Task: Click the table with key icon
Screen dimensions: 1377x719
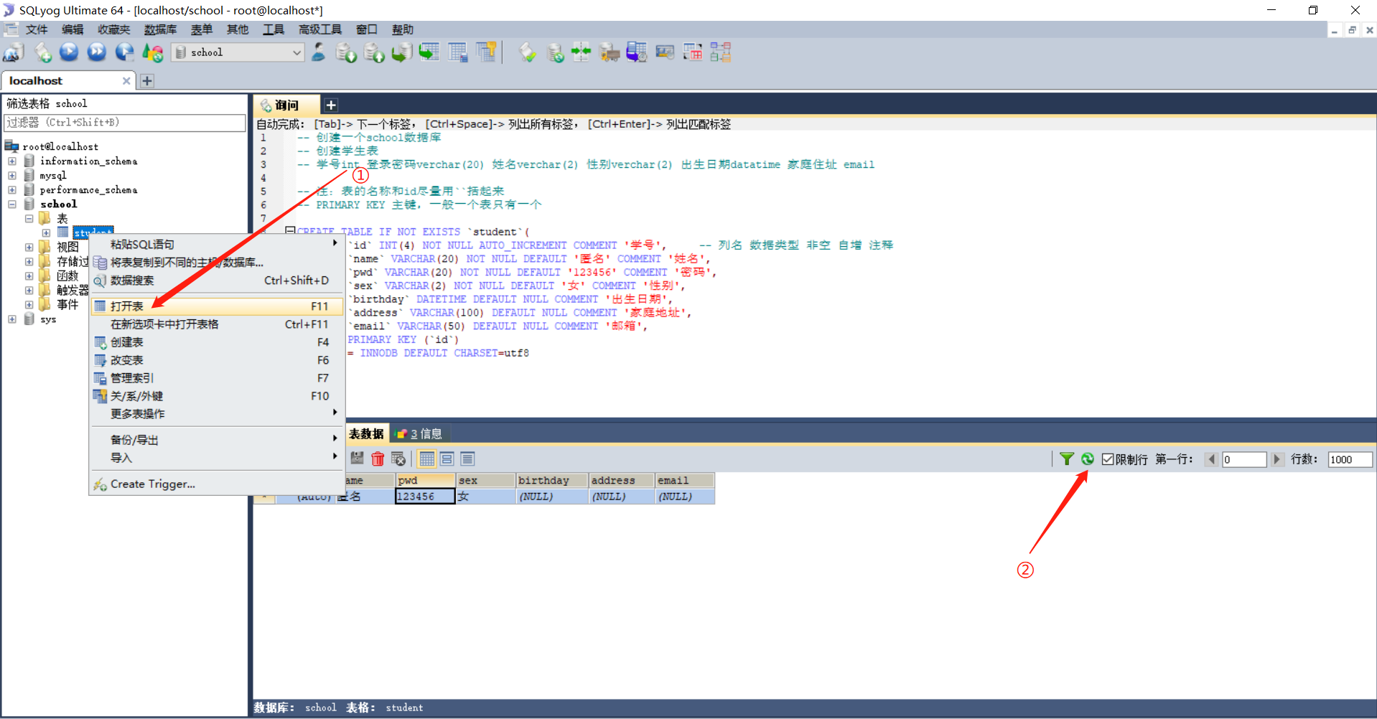Action: pyautogui.click(x=486, y=52)
